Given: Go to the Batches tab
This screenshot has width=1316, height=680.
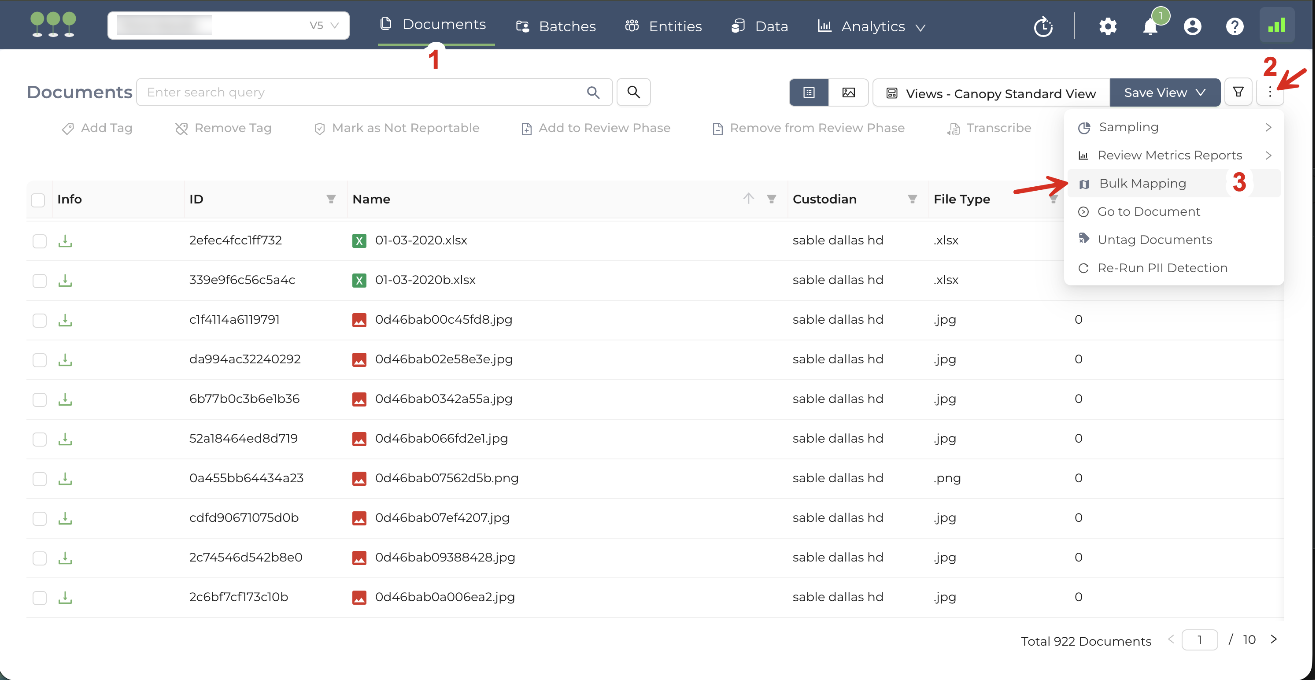Looking at the screenshot, I should click(x=556, y=26).
